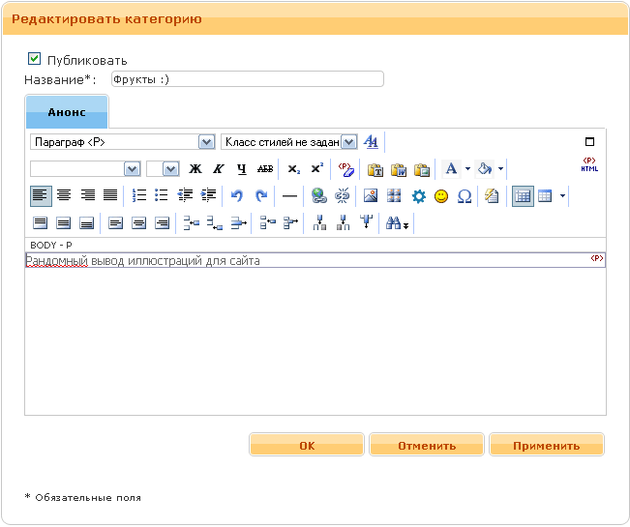The height and width of the screenshot is (527, 630).
Task: Open the find and replace binoculars
Action: coord(395,223)
